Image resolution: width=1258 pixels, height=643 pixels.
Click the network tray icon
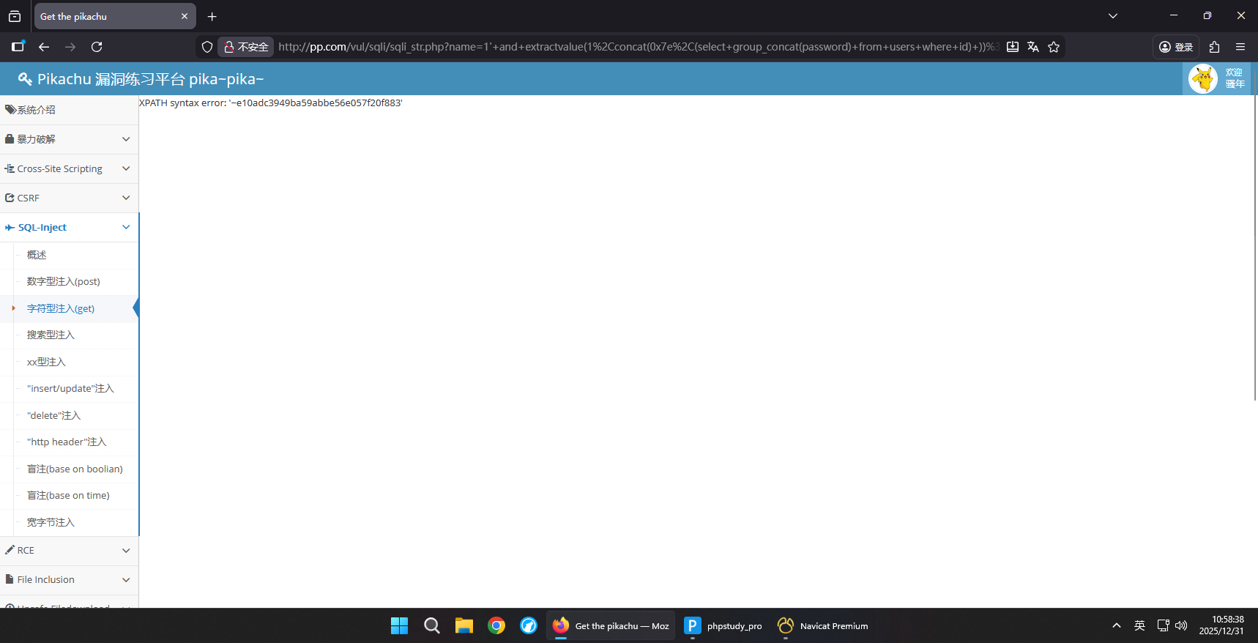coord(1163,625)
